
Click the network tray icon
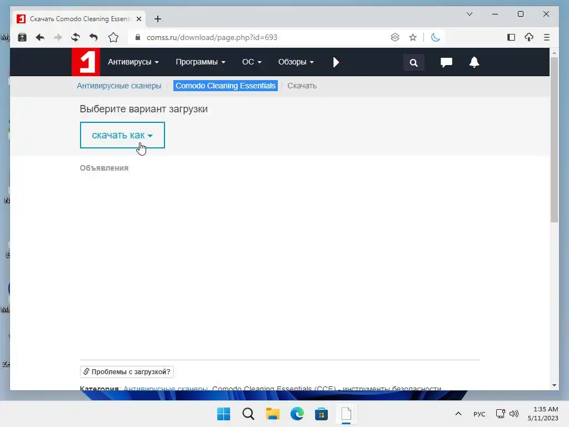click(501, 414)
